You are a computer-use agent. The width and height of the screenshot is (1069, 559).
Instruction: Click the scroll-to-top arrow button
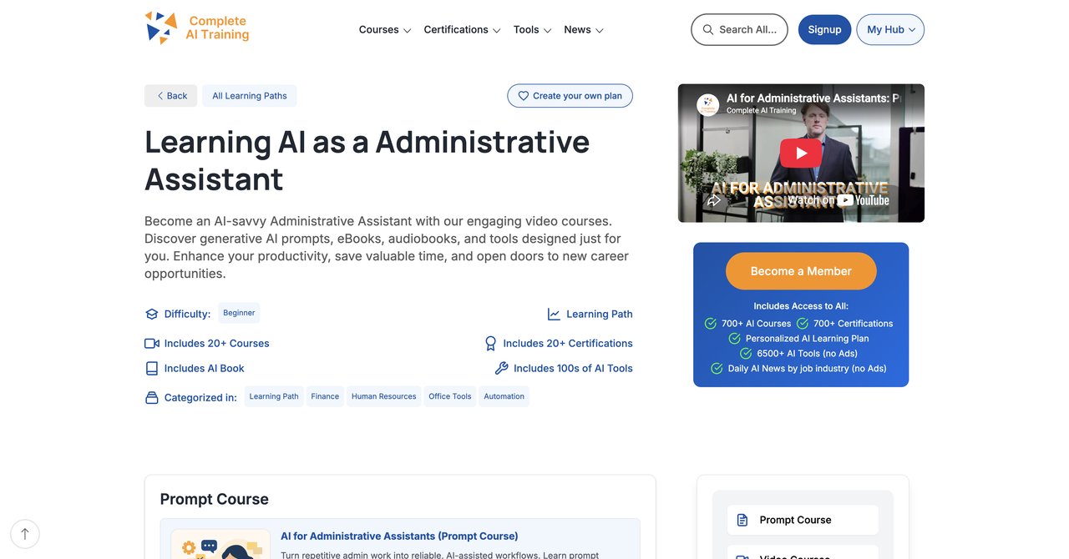(x=25, y=534)
